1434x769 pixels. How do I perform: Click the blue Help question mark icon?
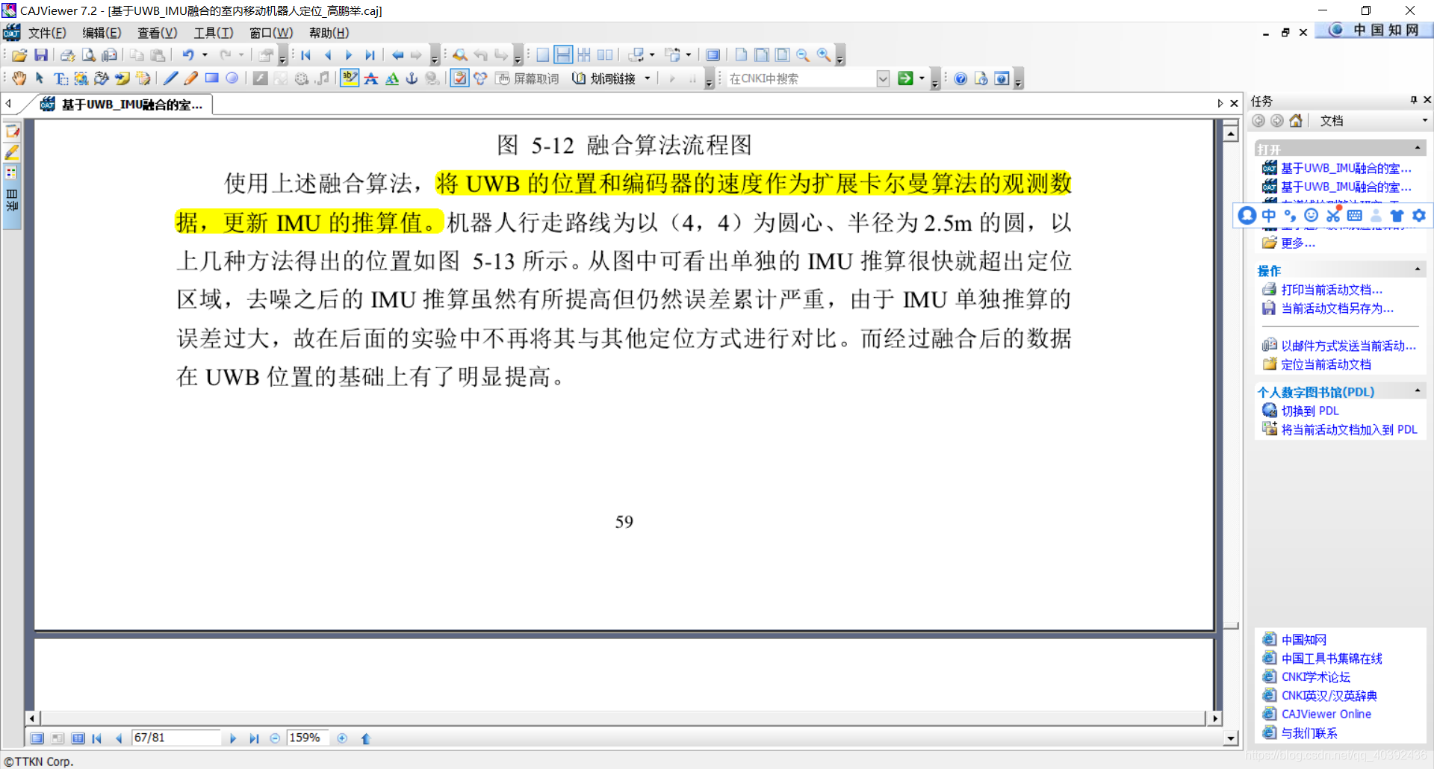(x=960, y=78)
